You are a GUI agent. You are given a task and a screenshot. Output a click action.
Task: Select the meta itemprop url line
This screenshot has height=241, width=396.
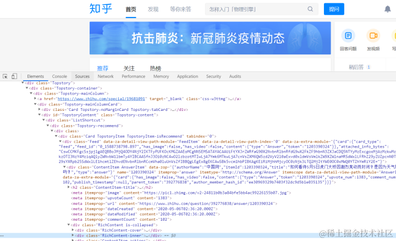click(174, 204)
